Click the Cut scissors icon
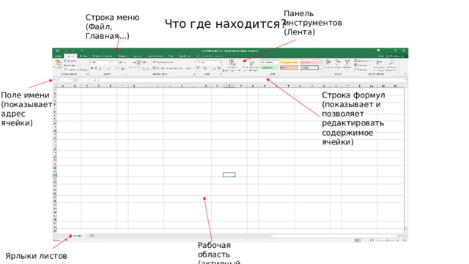The width and height of the screenshot is (469, 264). tap(65, 61)
